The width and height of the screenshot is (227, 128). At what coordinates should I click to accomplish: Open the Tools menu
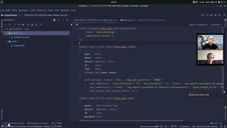click(50, 10)
